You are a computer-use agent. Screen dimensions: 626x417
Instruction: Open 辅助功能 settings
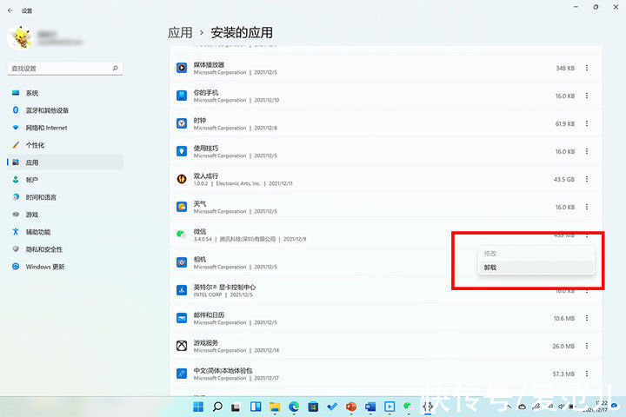[65, 232]
